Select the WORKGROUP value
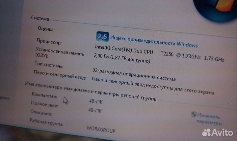237x141 pixels. tap(101, 130)
